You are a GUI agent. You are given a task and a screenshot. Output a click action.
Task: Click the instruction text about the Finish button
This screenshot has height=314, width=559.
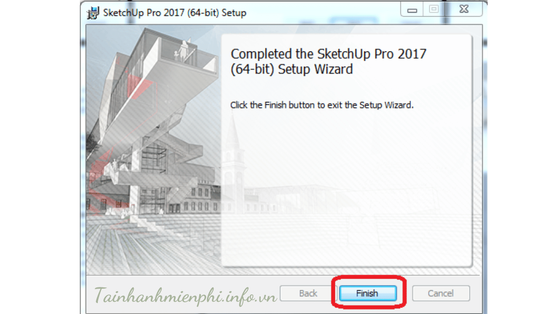[321, 105]
